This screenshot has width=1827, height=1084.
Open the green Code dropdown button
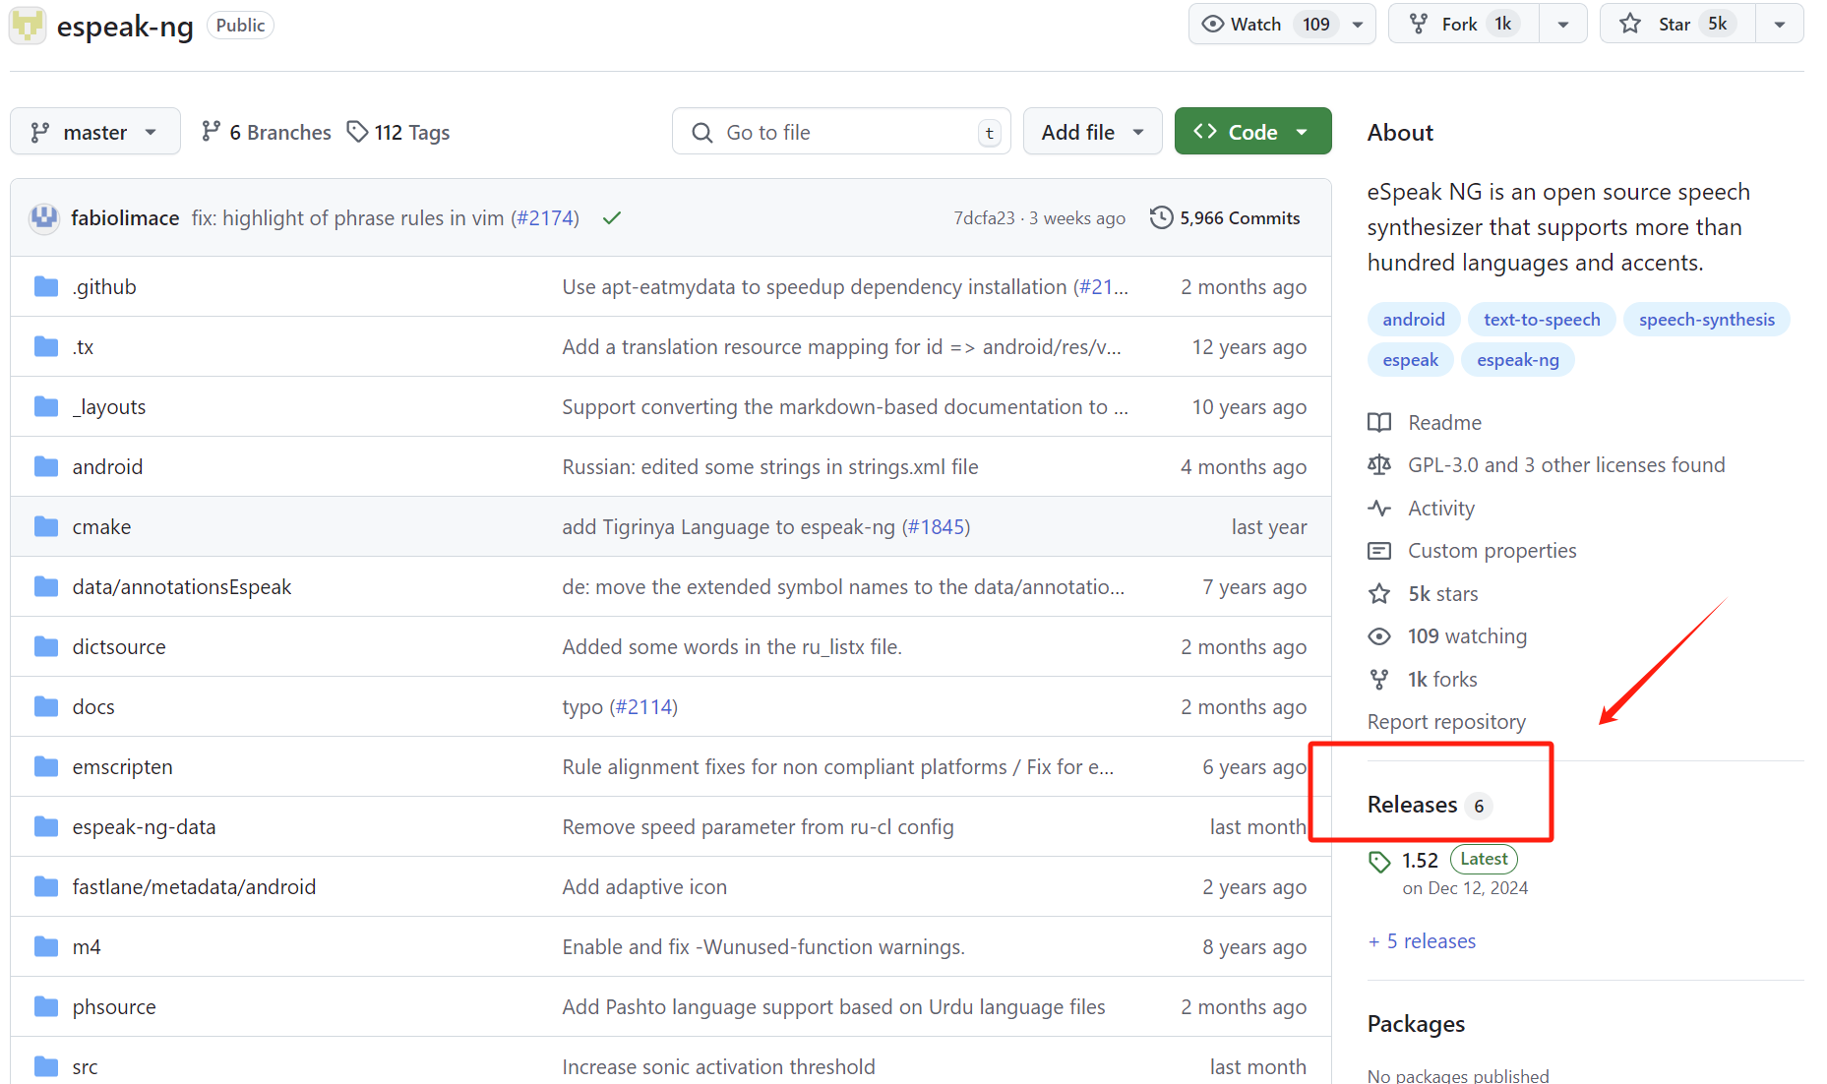tap(1252, 132)
